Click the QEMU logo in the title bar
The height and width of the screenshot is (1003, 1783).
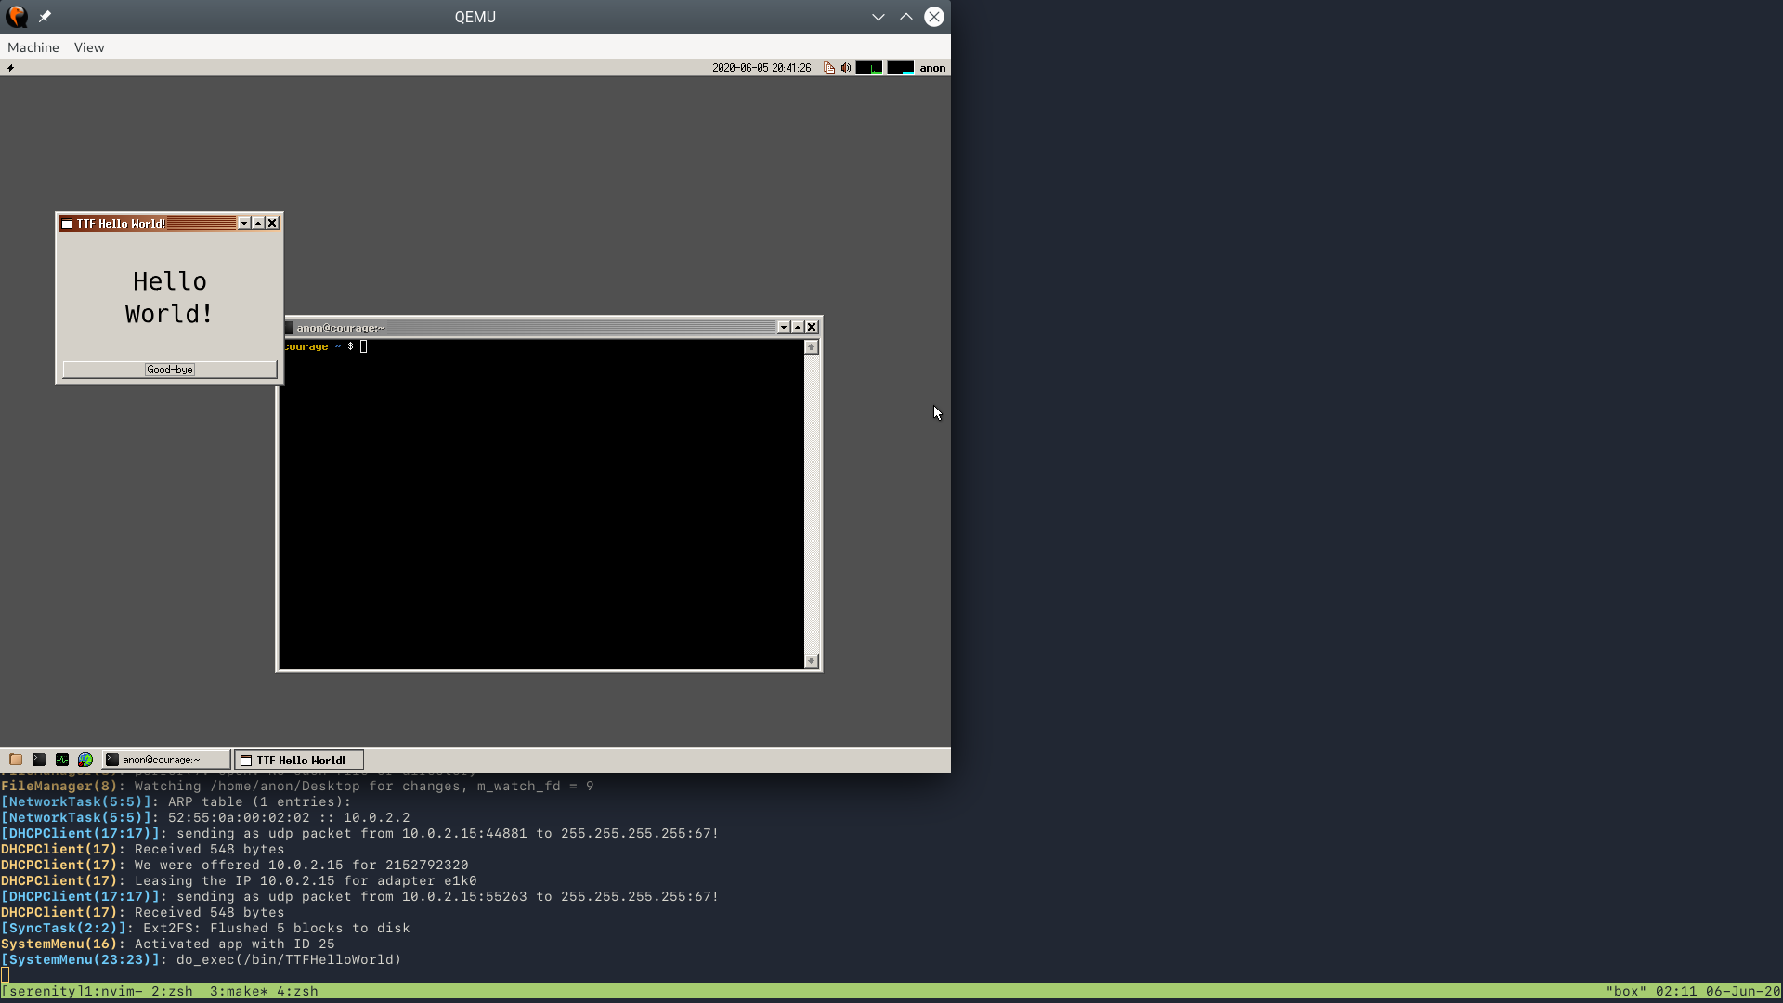(x=16, y=16)
